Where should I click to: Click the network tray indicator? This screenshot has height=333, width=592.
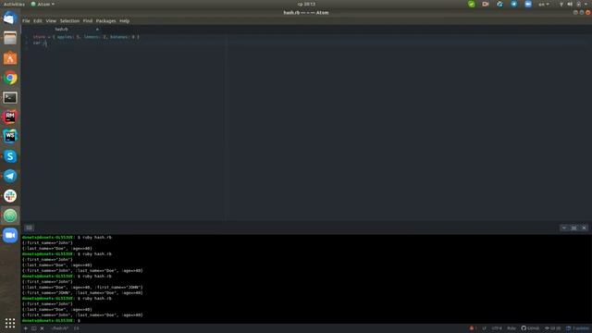(561, 4)
